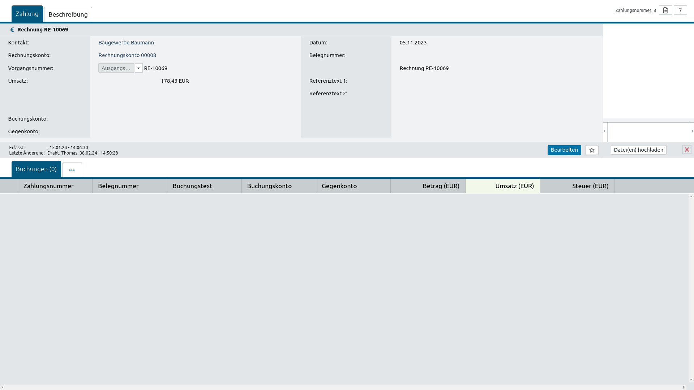Open the Baugewerbe Baumann contact link
Screen dimensions: 694x390
coord(126,43)
